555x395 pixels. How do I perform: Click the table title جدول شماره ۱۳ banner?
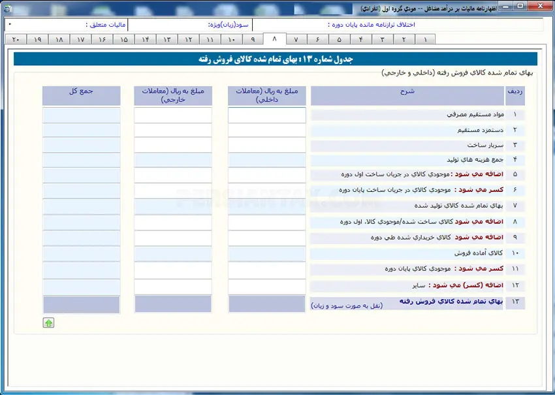(x=276, y=59)
